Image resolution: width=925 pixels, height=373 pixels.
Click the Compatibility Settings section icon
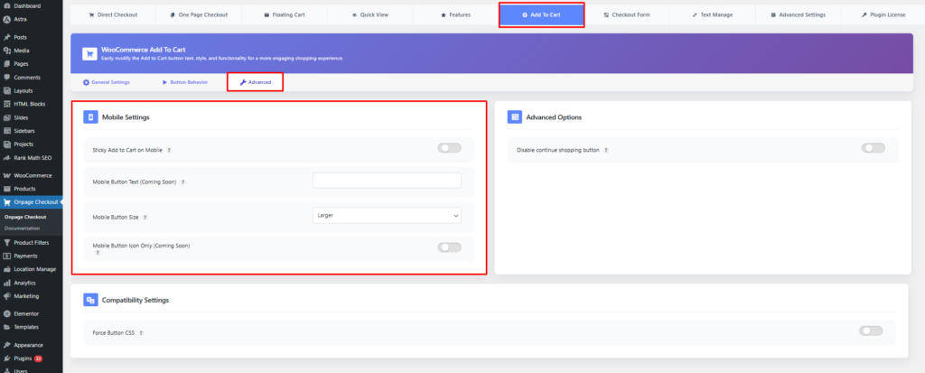click(x=90, y=300)
